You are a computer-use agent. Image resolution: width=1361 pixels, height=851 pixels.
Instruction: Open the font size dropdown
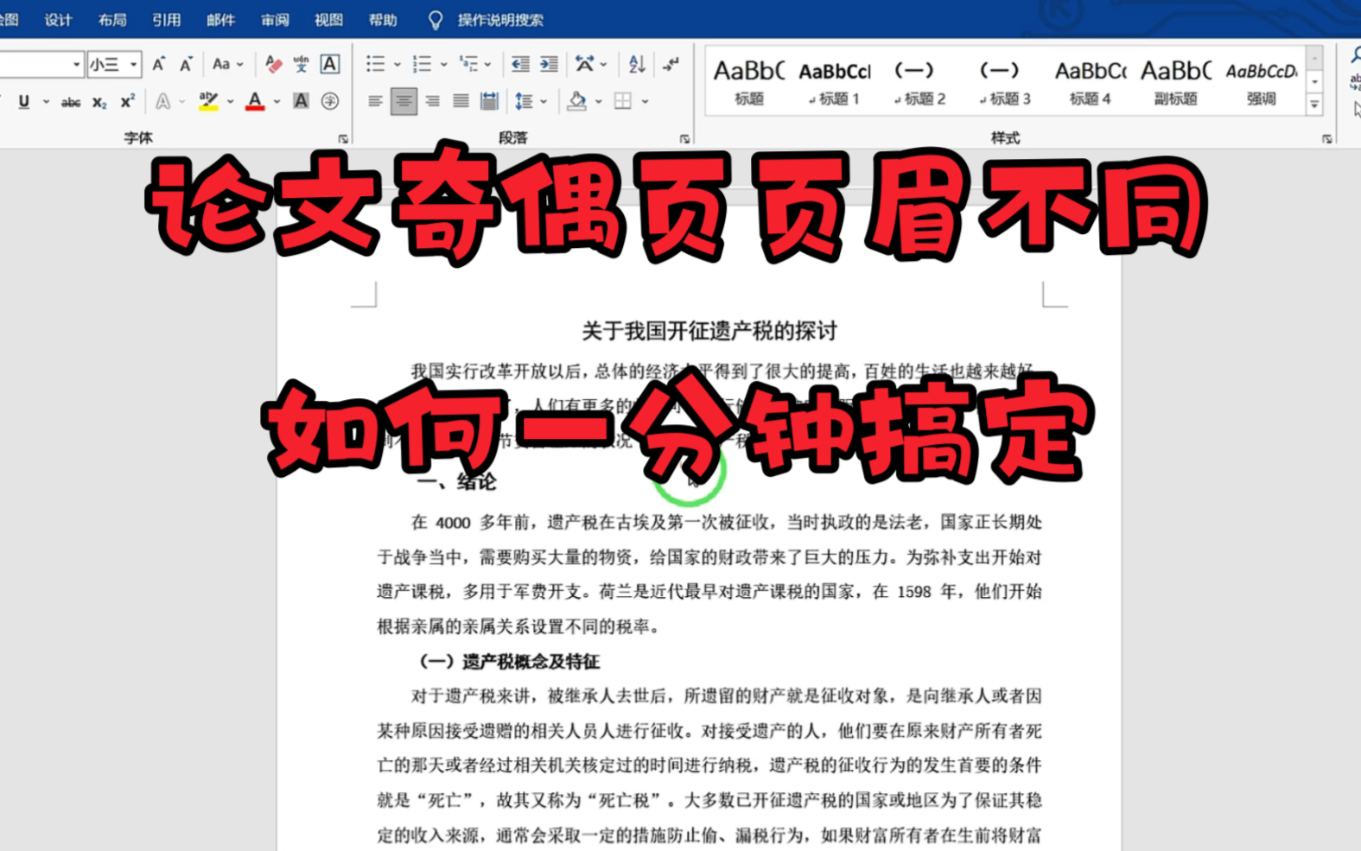click(133, 65)
